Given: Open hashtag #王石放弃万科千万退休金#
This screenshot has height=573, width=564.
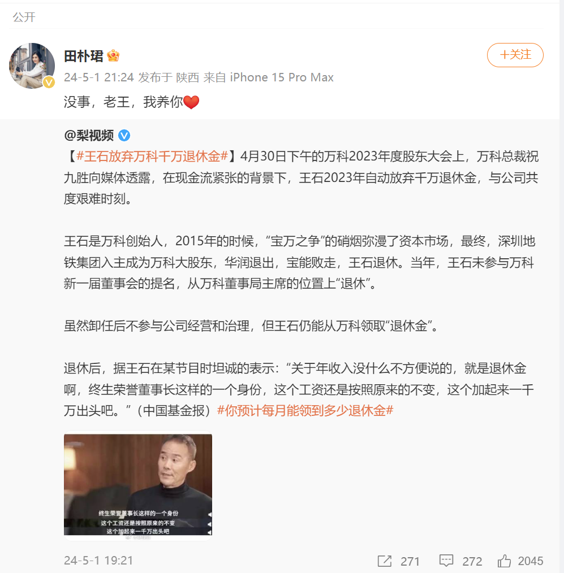Looking at the screenshot, I should point(152,157).
